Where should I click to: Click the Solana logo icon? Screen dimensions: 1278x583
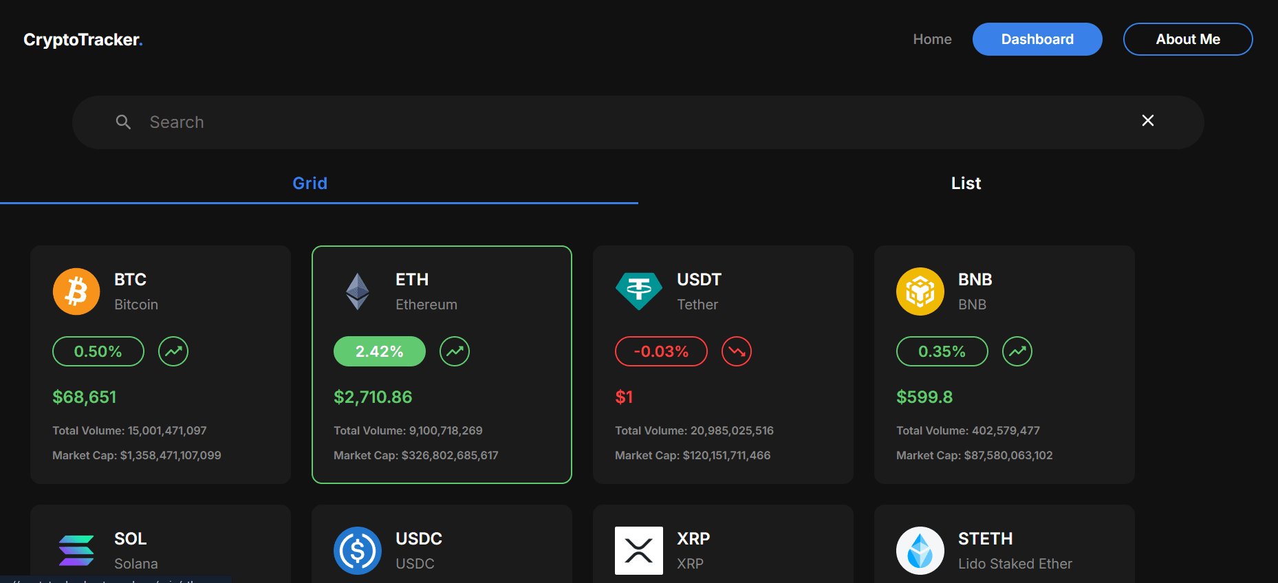click(x=76, y=551)
